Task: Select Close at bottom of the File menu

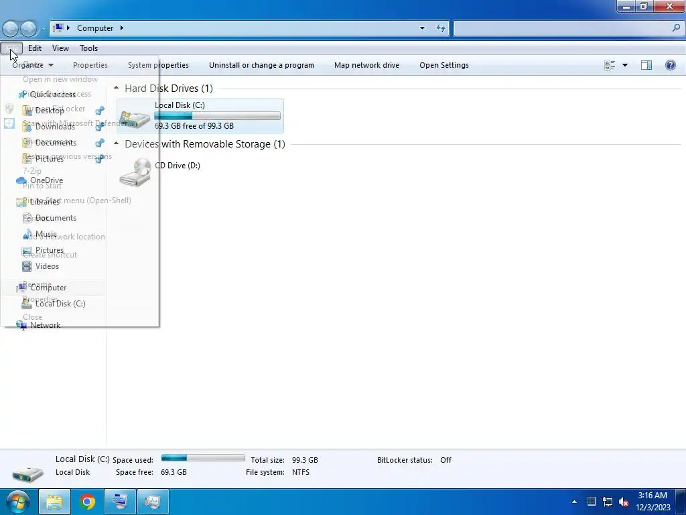Action: click(x=33, y=317)
